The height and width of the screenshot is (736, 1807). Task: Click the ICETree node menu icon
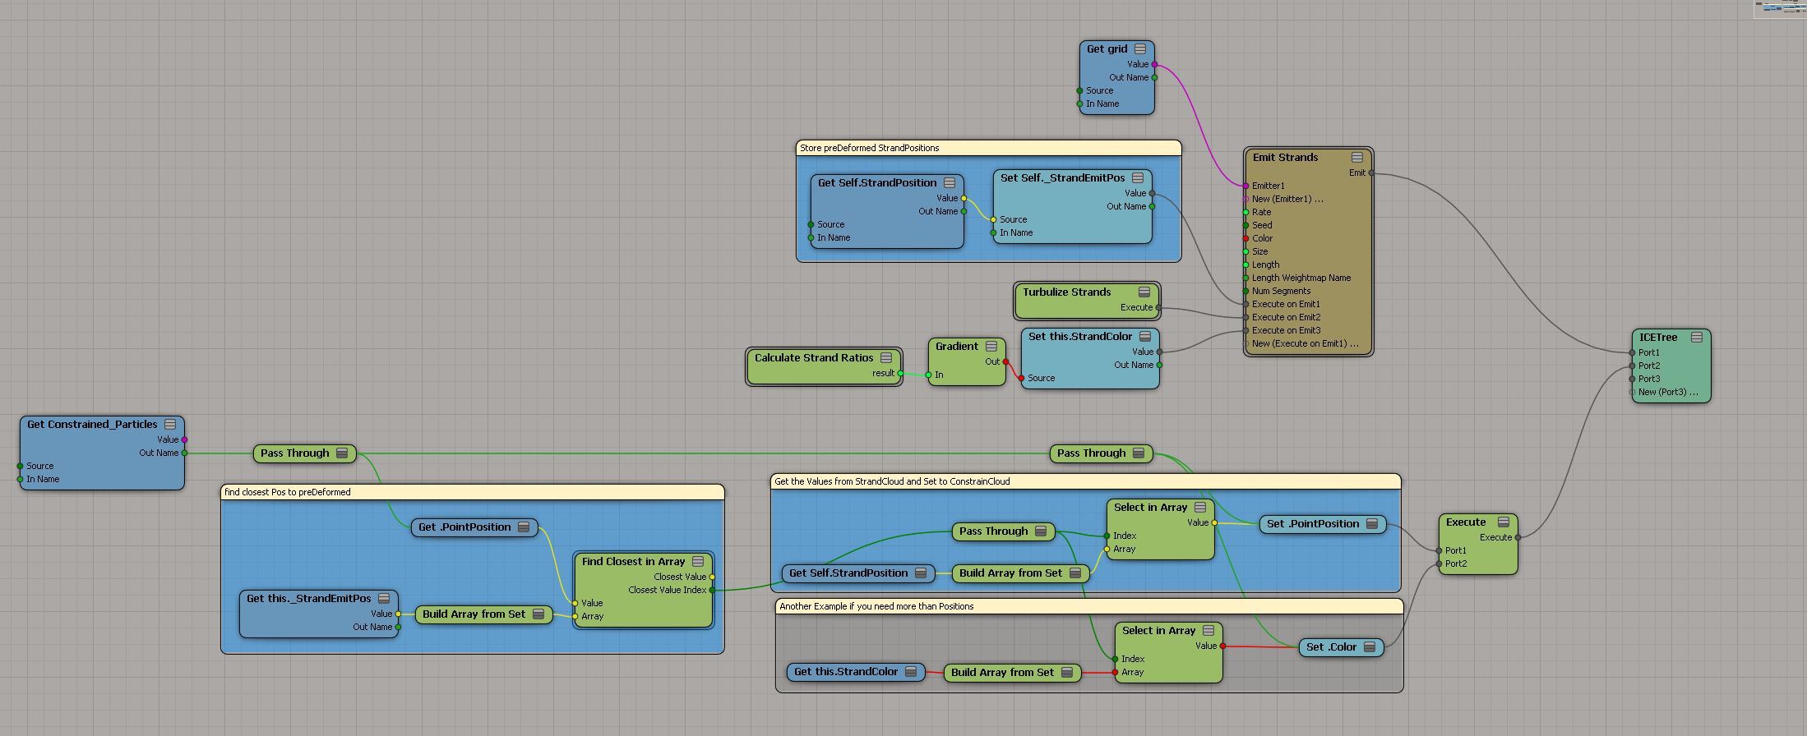1697,338
